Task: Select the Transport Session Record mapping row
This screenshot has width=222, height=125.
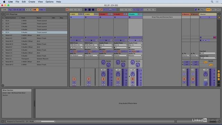Action: [35, 59]
